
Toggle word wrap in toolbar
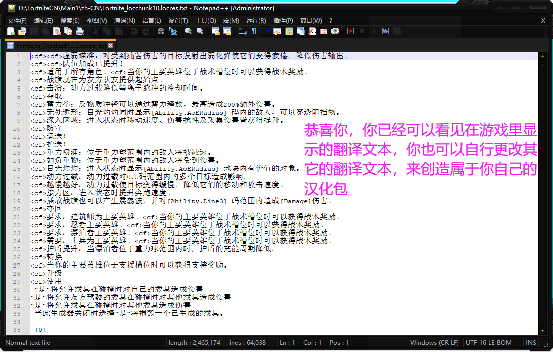(x=243, y=31)
